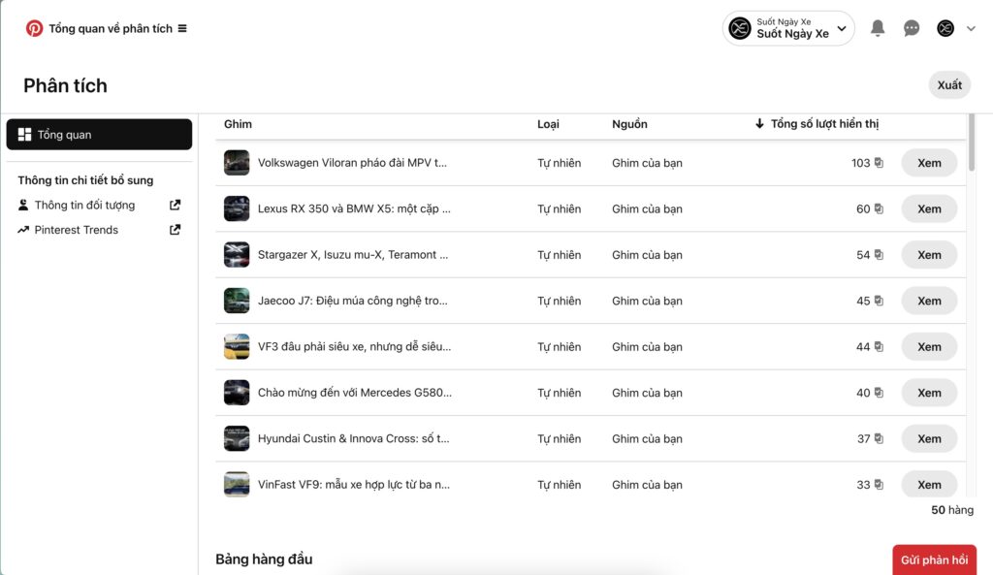The width and height of the screenshot is (993, 575).
Task: Click Xem for Hyundai Custin row
Action: click(x=929, y=438)
